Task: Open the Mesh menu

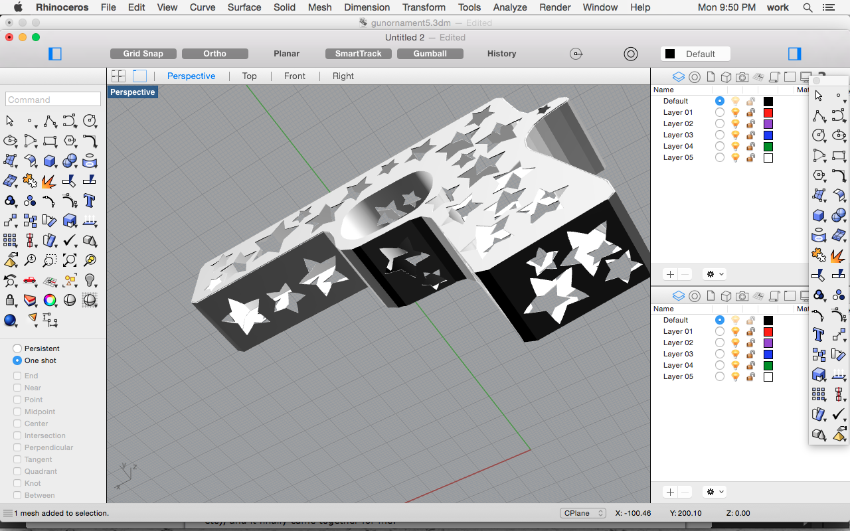Action: click(319, 7)
